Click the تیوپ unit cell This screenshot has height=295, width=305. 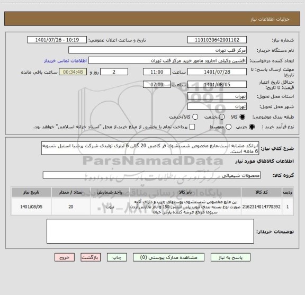point(110,207)
